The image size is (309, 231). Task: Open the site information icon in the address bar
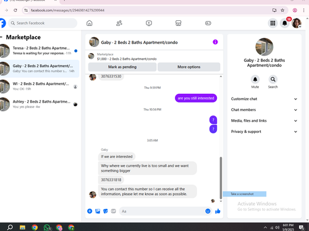tap(26, 10)
